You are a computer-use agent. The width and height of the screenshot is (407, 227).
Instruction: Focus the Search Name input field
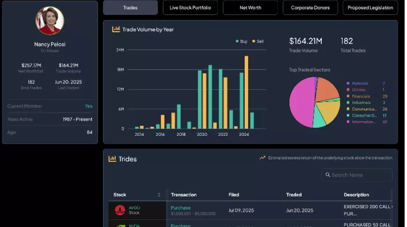tap(359, 175)
